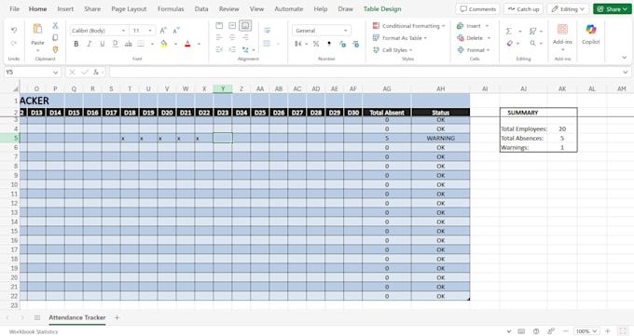Viewport: 634px width, 336px height.
Task: Align text to the middle
Action: point(232,25)
